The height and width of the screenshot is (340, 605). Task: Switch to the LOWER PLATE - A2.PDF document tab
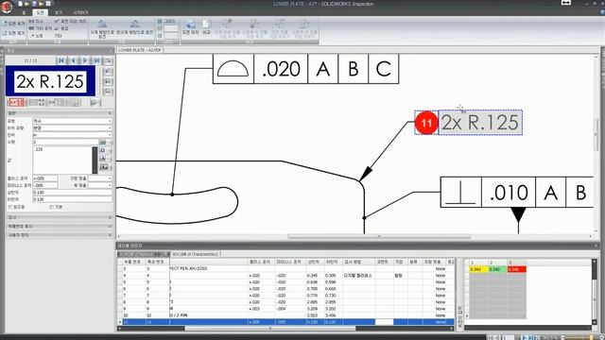[x=140, y=50]
